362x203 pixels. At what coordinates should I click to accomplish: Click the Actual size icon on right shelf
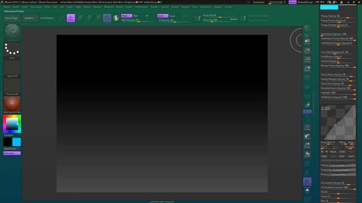(x=307, y=60)
